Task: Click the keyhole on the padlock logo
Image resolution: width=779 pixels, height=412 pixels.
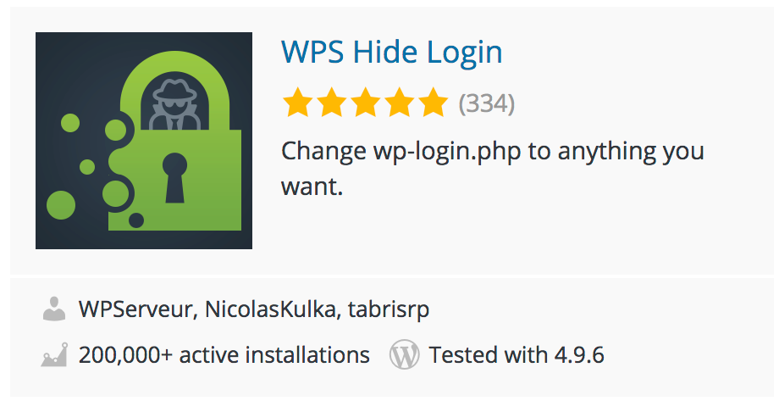Action: [x=175, y=175]
